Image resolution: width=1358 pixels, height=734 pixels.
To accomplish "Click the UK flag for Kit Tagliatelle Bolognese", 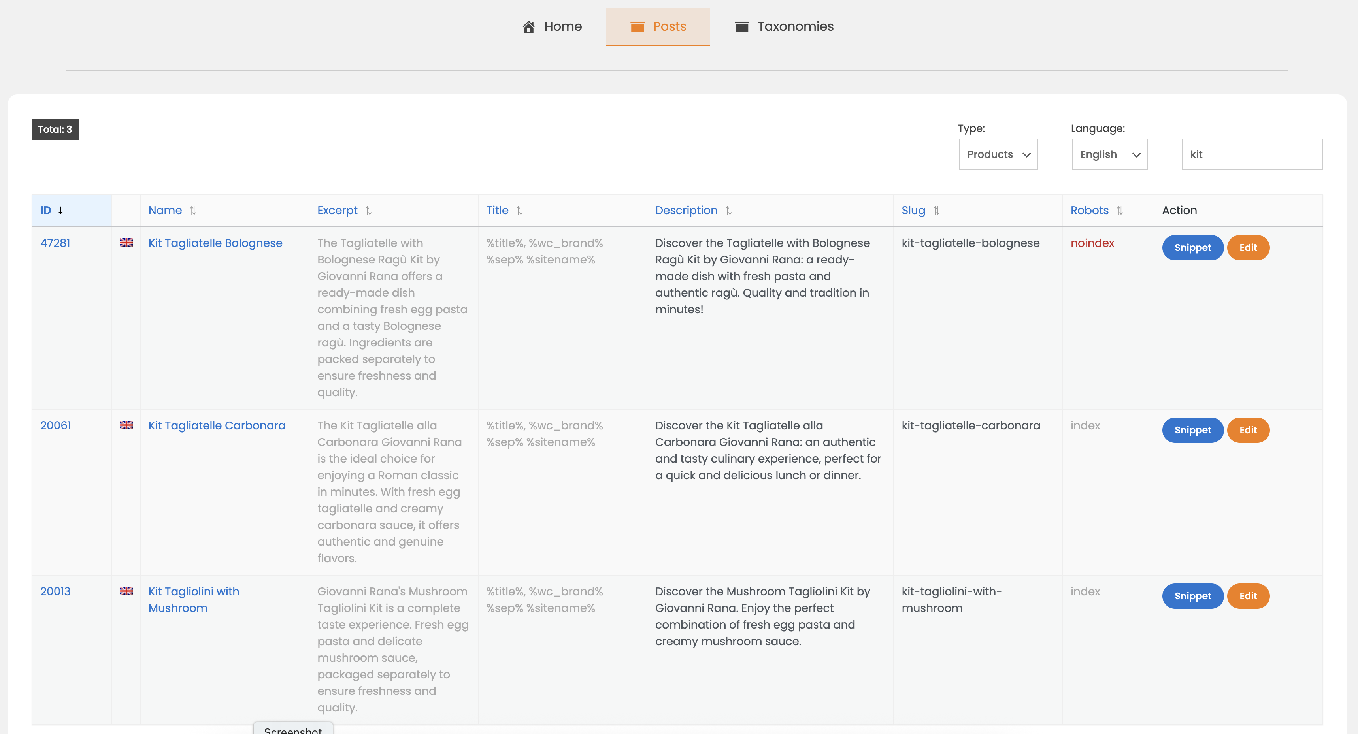I will click(x=126, y=243).
